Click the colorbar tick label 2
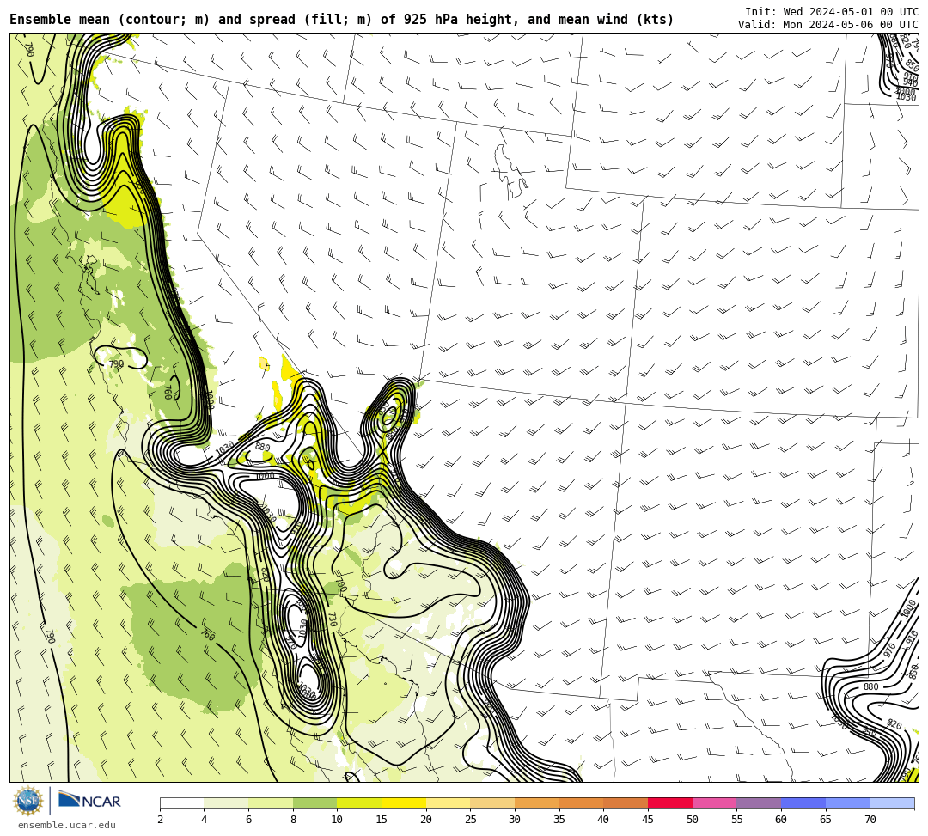The height and width of the screenshot is (836, 928). pyautogui.click(x=161, y=820)
